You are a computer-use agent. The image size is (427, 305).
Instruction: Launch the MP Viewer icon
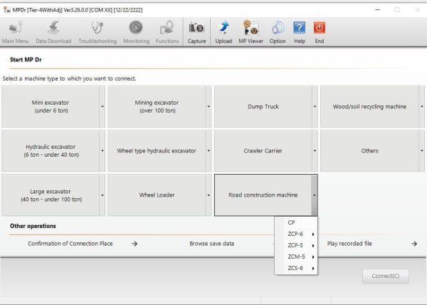(x=251, y=32)
